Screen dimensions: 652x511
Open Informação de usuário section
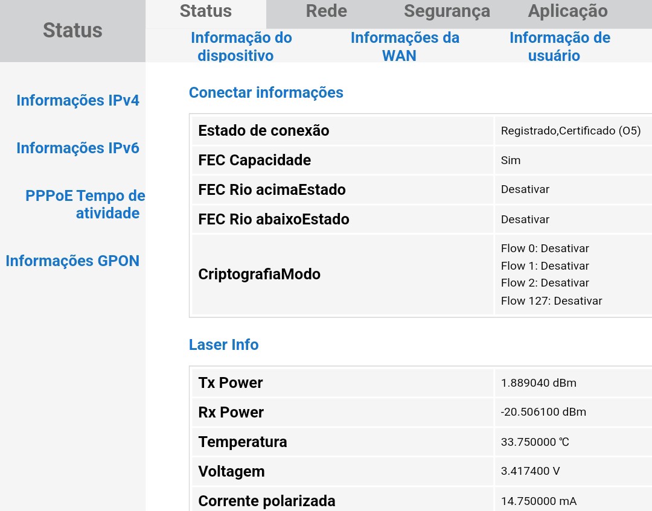tap(559, 46)
